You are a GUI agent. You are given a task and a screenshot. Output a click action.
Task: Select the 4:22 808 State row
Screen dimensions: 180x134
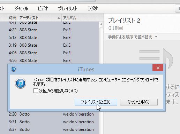tap(50, 30)
